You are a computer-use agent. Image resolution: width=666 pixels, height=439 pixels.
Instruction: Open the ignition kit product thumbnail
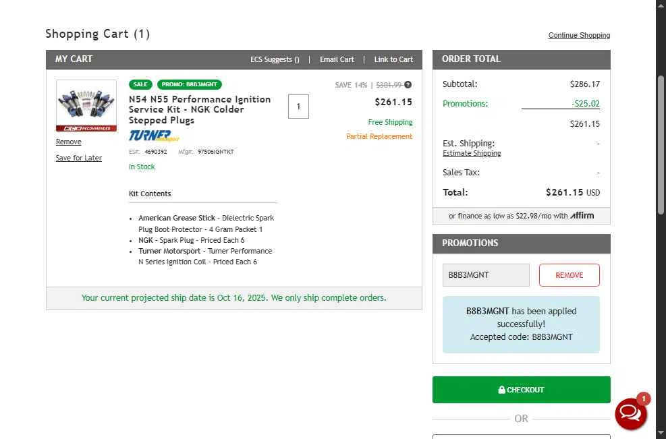pyautogui.click(x=86, y=105)
